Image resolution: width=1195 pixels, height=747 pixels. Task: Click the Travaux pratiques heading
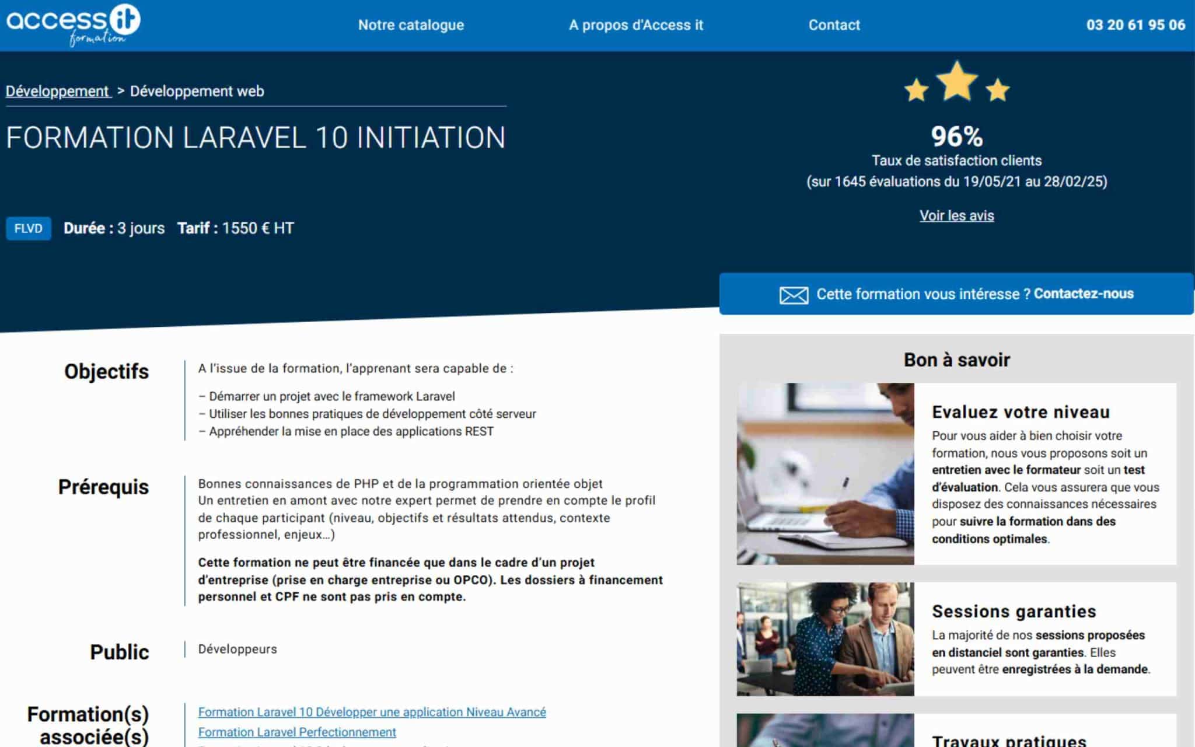[1009, 741]
